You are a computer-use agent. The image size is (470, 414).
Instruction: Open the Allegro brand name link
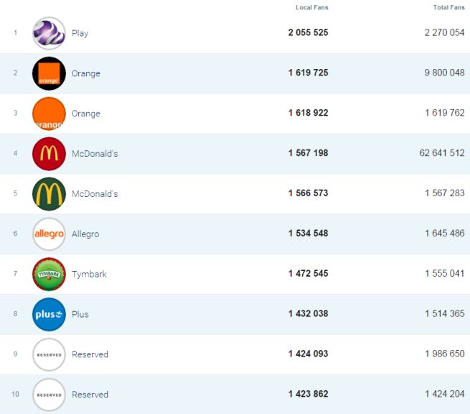pos(85,234)
